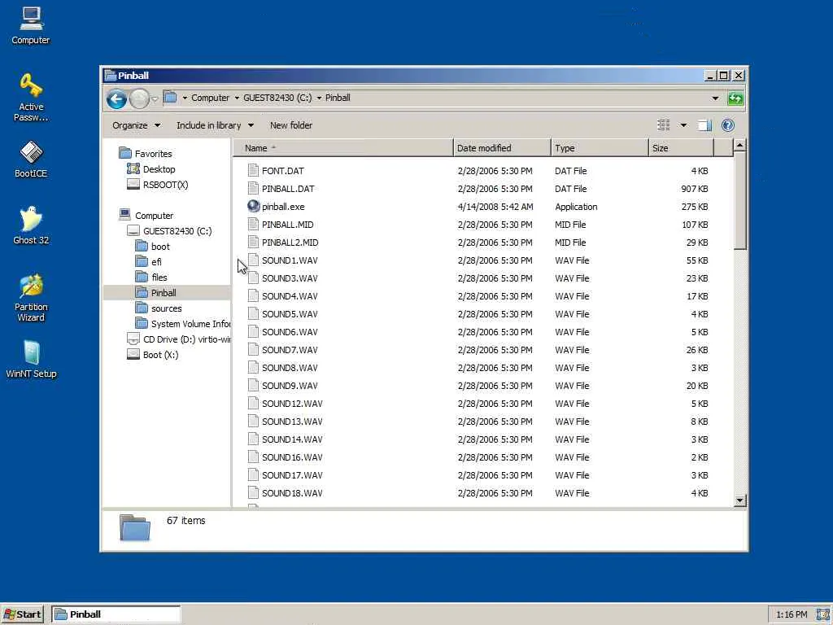Click the Start button

point(23,614)
